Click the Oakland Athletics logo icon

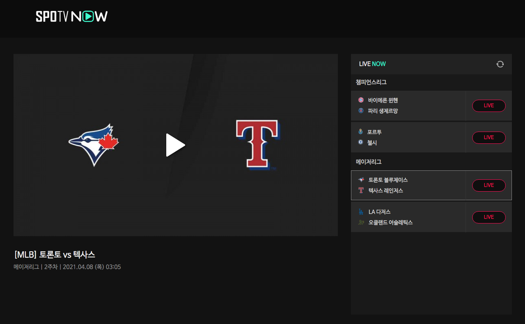click(361, 222)
